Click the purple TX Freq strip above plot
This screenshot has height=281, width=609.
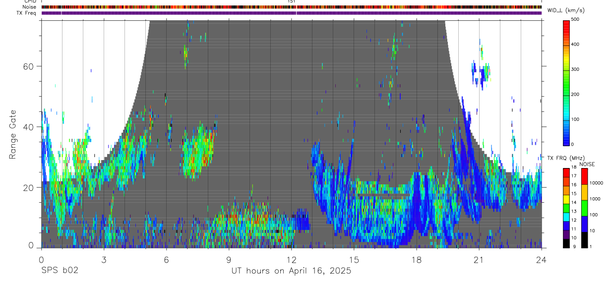[292, 13]
